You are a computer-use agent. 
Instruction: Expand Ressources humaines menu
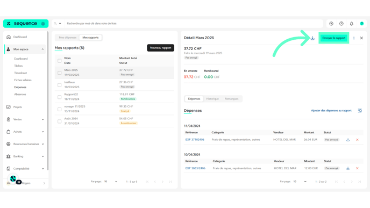(42, 144)
